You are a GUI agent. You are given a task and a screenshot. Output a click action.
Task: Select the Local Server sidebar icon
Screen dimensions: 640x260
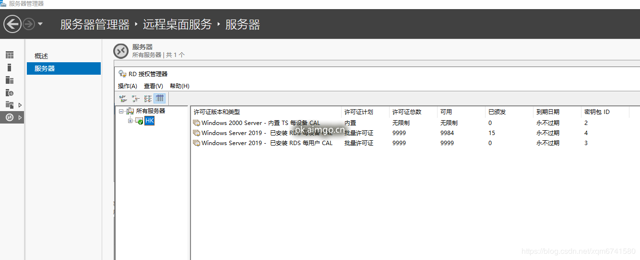[9, 68]
